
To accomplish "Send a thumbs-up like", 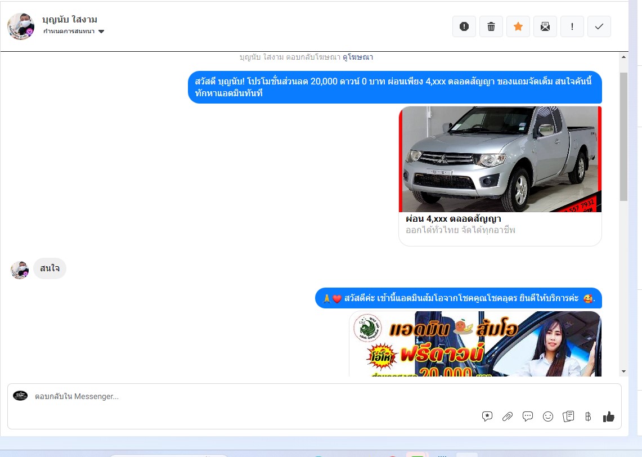I will (x=608, y=416).
